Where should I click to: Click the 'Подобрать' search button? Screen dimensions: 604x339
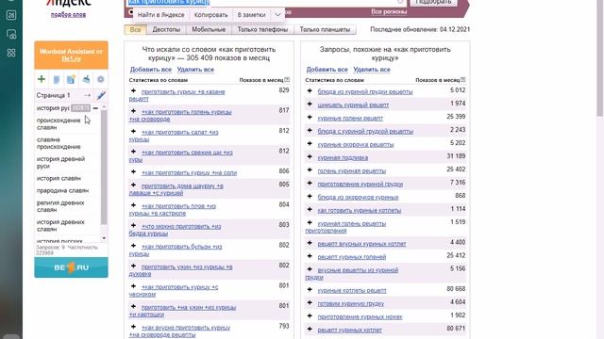pos(433,2)
